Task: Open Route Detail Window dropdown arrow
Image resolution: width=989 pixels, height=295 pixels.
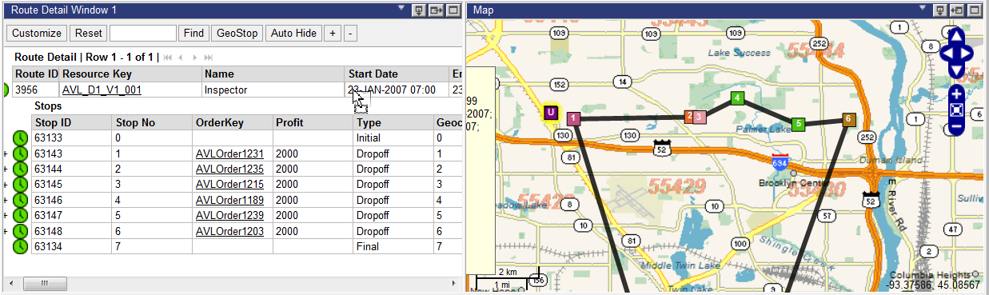Action: (403, 9)
